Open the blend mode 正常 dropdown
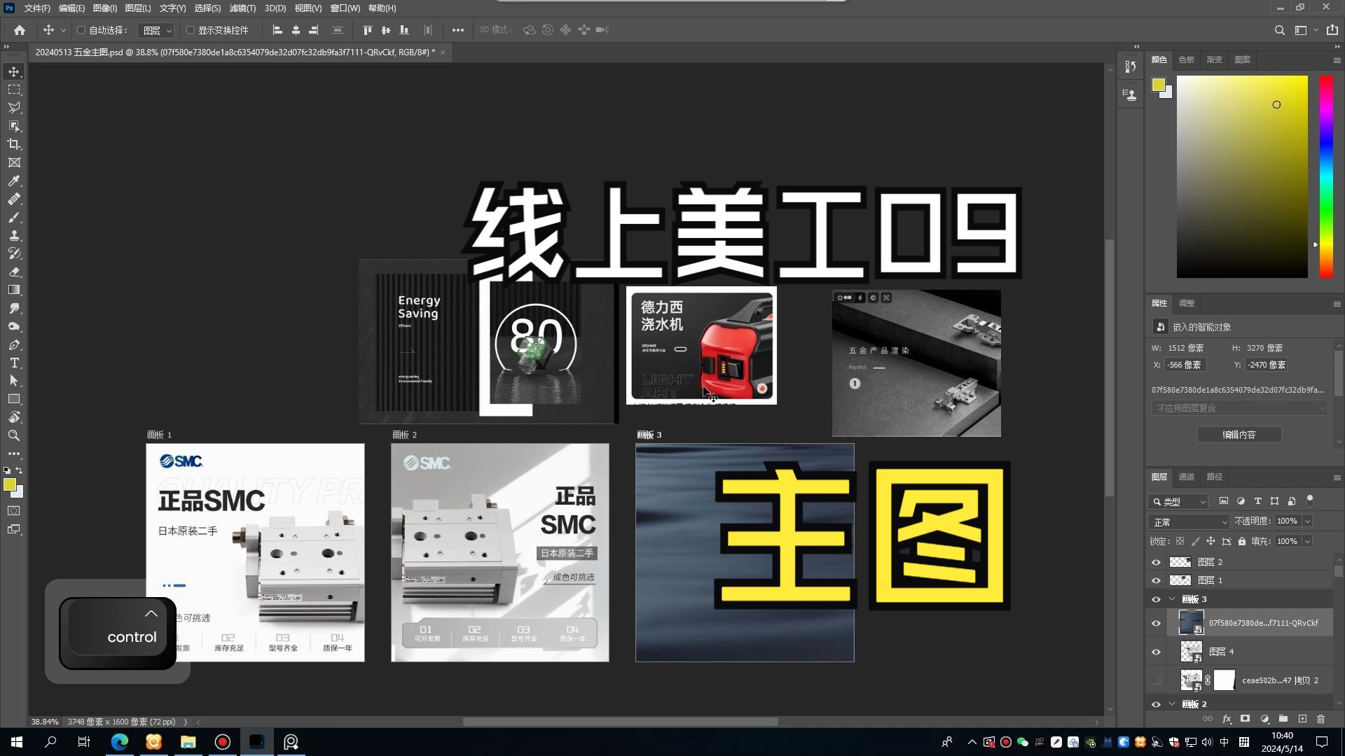Viewport: 1345px width, 756px height. 1189,521
